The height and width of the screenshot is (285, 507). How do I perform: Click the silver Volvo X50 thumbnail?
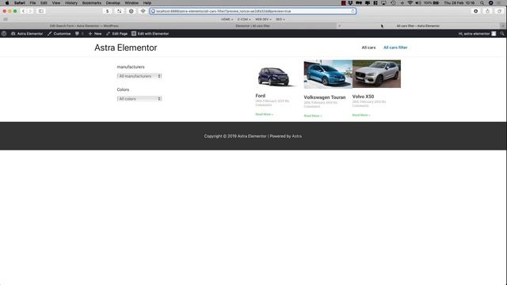point(377,74)
